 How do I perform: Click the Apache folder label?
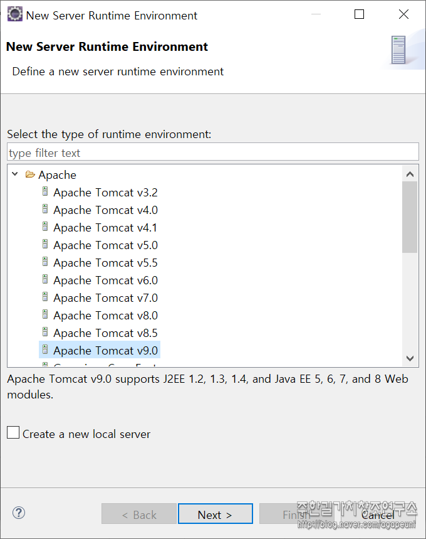[57, 175]
